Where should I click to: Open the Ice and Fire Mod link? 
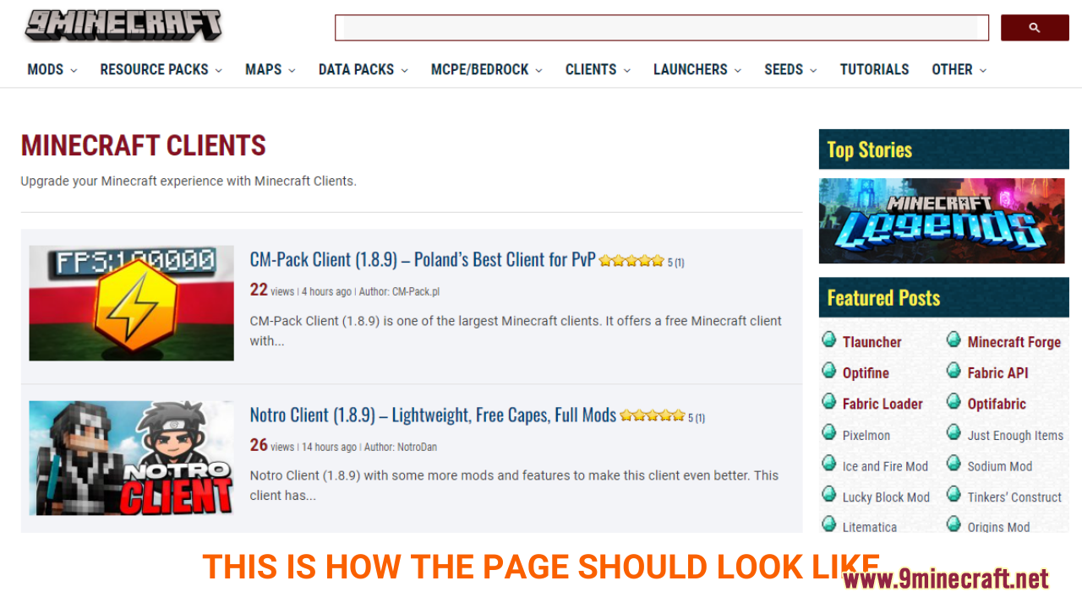(885, 466)
